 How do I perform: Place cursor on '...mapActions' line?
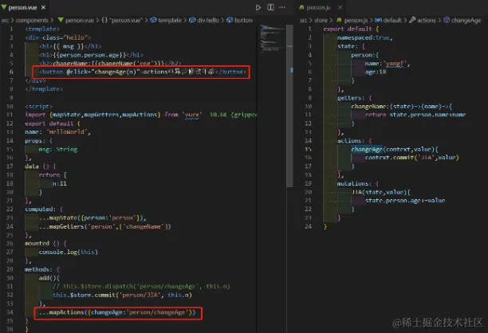click(x=117, y=312)
